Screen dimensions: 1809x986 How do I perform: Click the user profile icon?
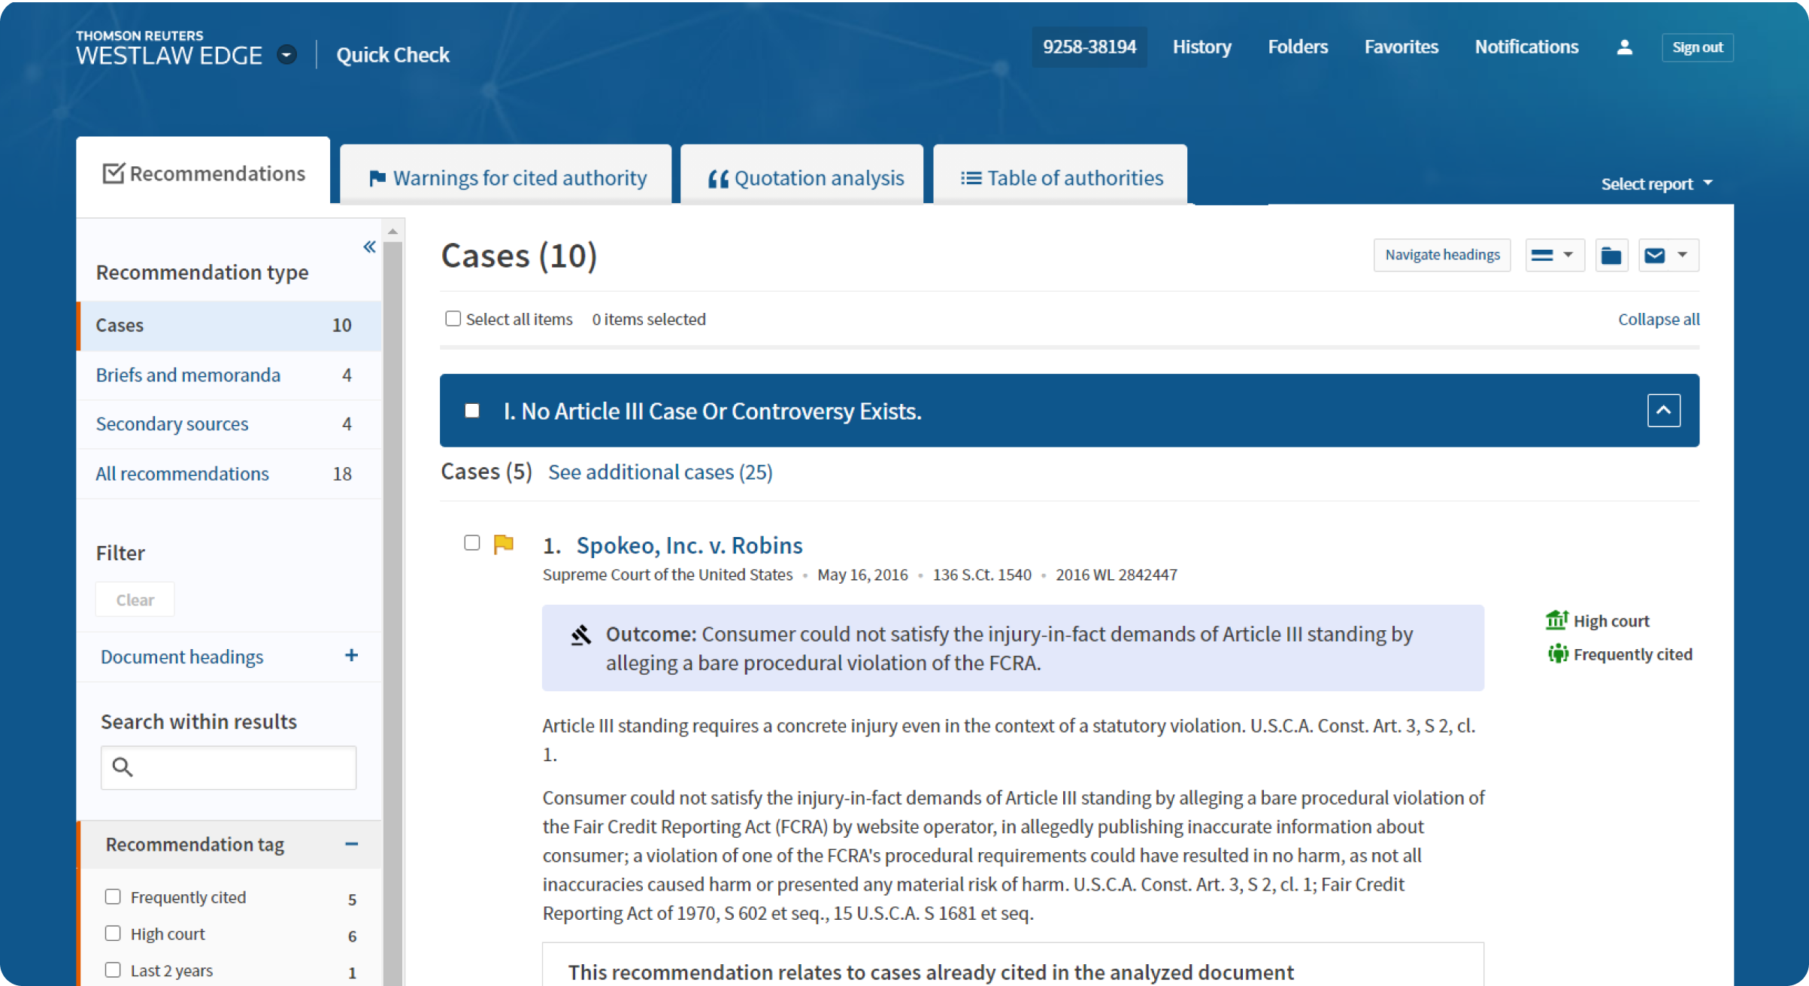pyautogui.click(x=1624, y=47)
